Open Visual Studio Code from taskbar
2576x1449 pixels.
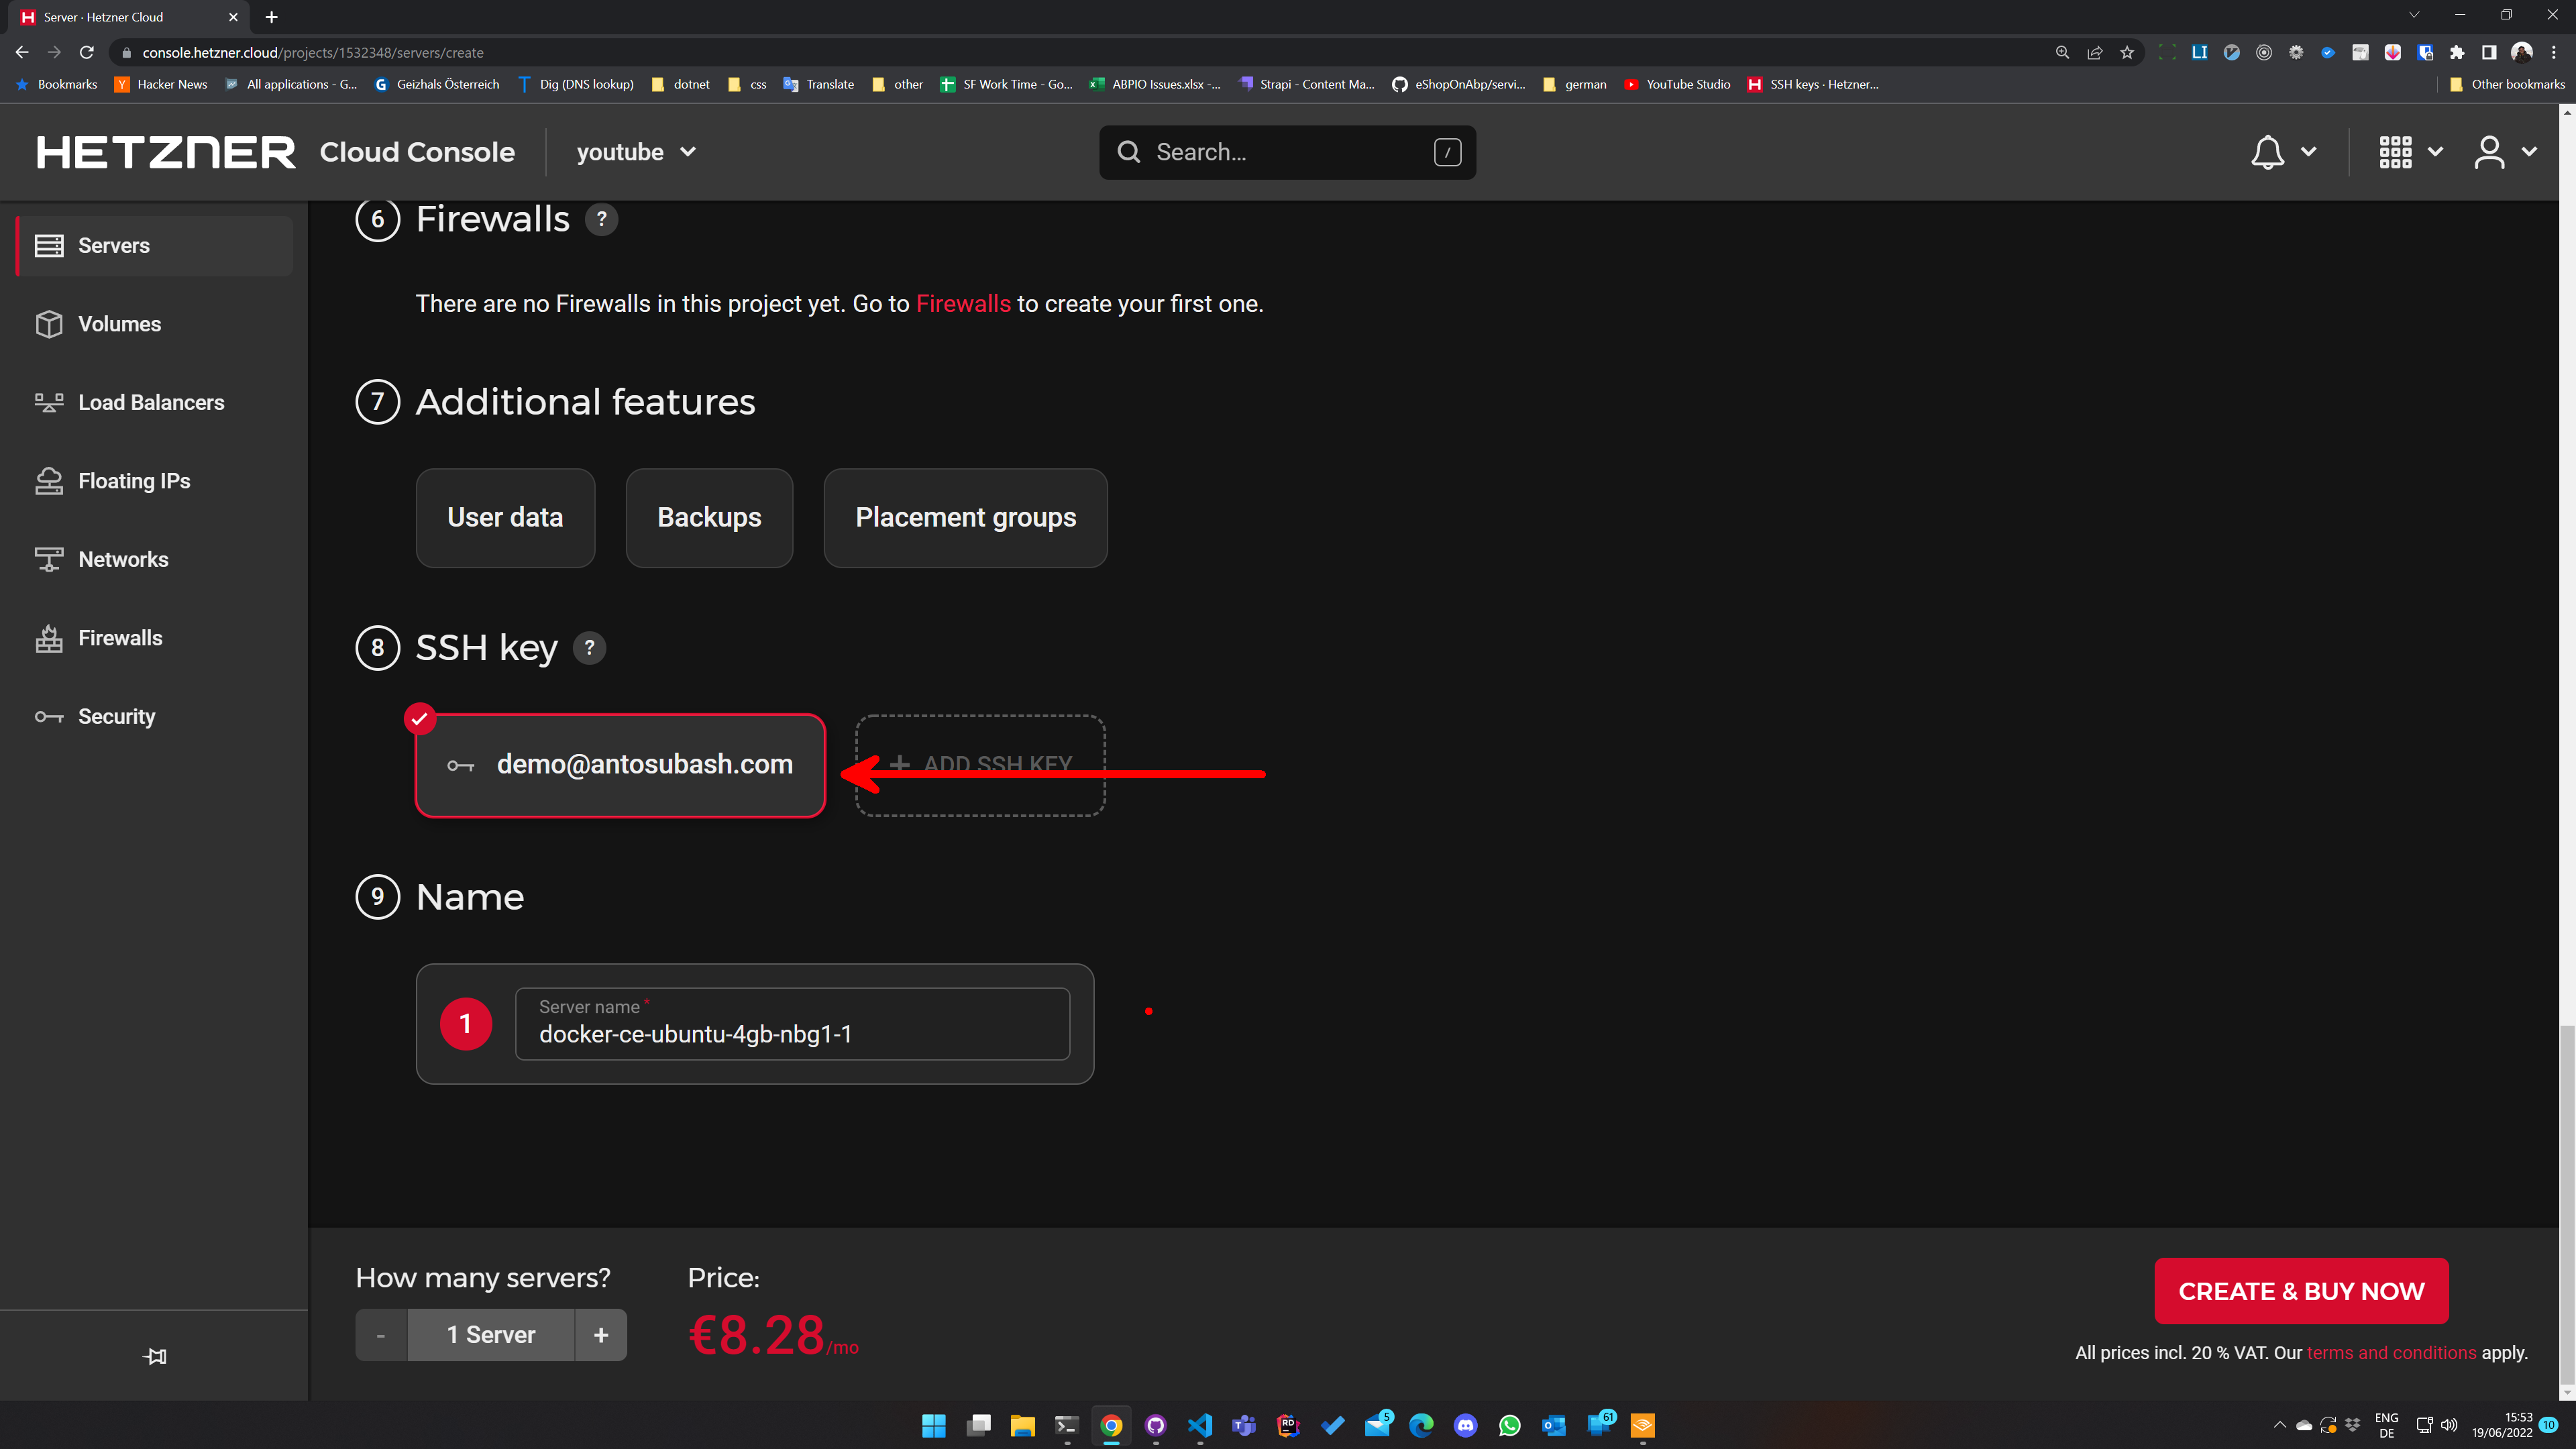1199,1425
